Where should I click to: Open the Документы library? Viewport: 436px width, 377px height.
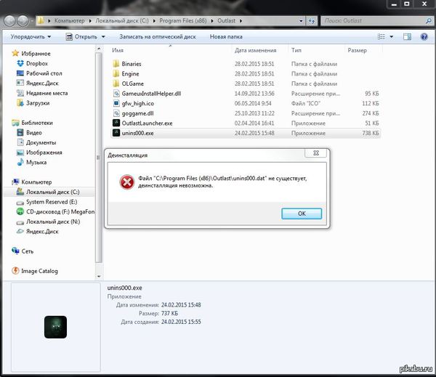click(36, 142)
